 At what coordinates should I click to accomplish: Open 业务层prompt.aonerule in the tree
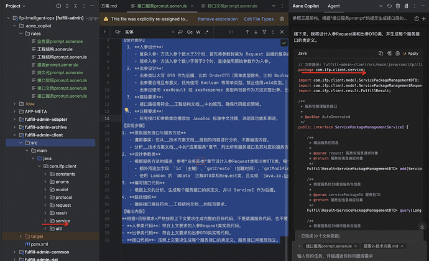60,41
